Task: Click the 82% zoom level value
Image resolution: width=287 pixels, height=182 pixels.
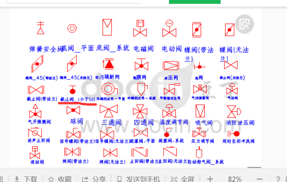Action: click(x=235, y=179)
